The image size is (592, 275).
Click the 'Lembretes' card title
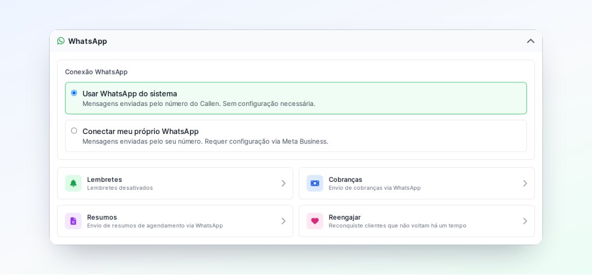pos(105,179)
